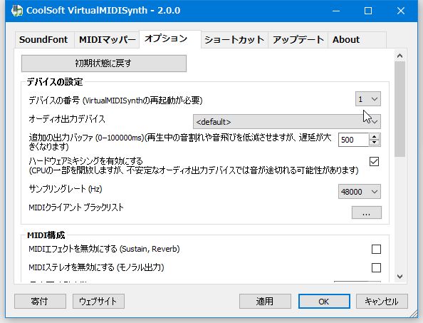The height and width of the screenshot is (323, 423).
Task: Enable MIDIエフェクトを無効にする checkbox
Action: coord(376,249)
